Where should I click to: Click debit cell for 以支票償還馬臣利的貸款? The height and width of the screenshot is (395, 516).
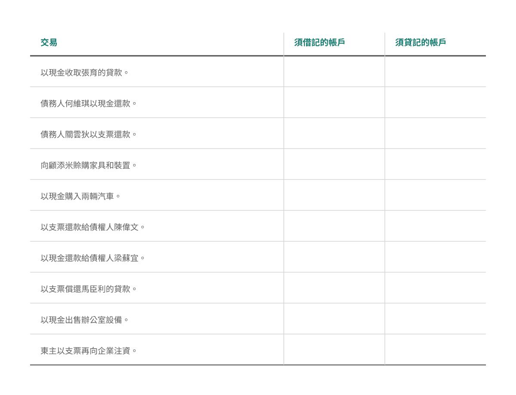335,288
